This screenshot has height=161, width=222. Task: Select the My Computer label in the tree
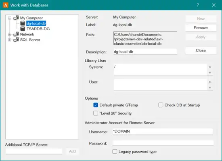(31, 18)
